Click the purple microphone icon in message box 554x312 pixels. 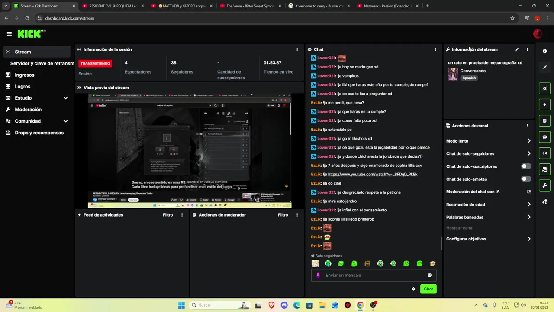(318, 275)
